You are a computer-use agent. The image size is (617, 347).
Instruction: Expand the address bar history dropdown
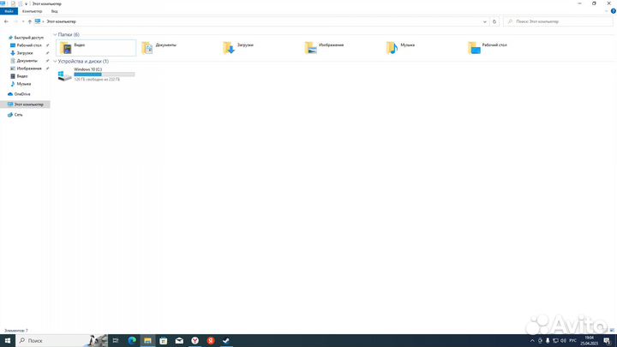(x=485, y=21)
